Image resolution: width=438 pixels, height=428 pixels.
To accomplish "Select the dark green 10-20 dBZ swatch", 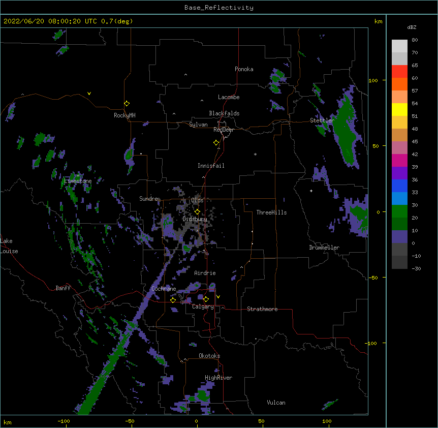I will point(399,224).
